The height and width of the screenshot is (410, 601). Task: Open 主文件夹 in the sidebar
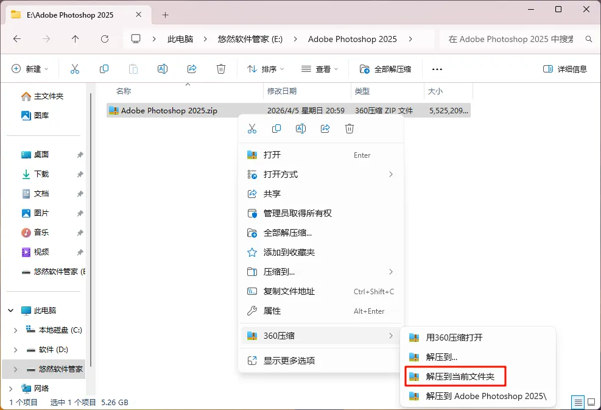click(42, 96)
